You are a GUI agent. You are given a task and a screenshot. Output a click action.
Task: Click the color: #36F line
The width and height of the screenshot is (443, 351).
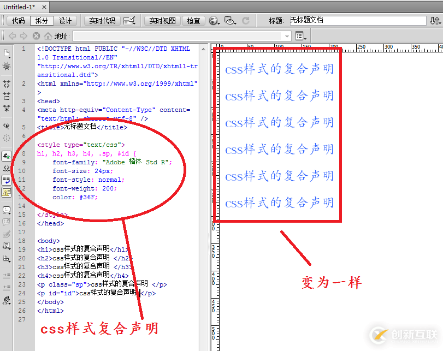[x=75, y=197]
